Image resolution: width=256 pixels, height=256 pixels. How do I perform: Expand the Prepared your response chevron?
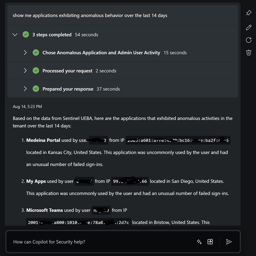click(x=25, y=89)
